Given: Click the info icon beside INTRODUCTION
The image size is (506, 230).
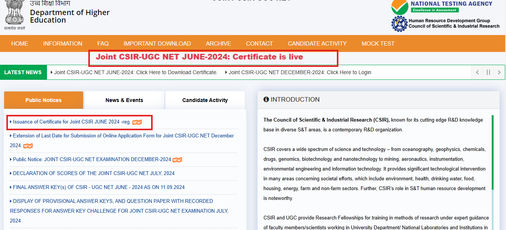Looking at the screenshot, I should [x=267, y=99].
